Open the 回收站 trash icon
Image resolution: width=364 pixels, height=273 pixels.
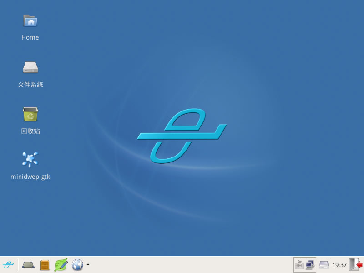[30, 114]
